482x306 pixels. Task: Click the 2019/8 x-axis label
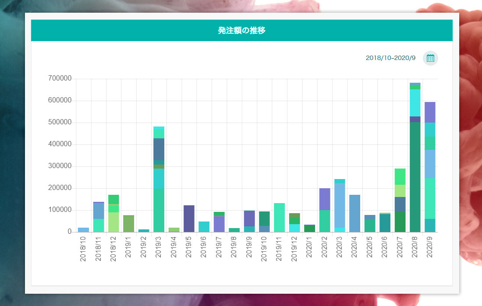coord(234,247)
